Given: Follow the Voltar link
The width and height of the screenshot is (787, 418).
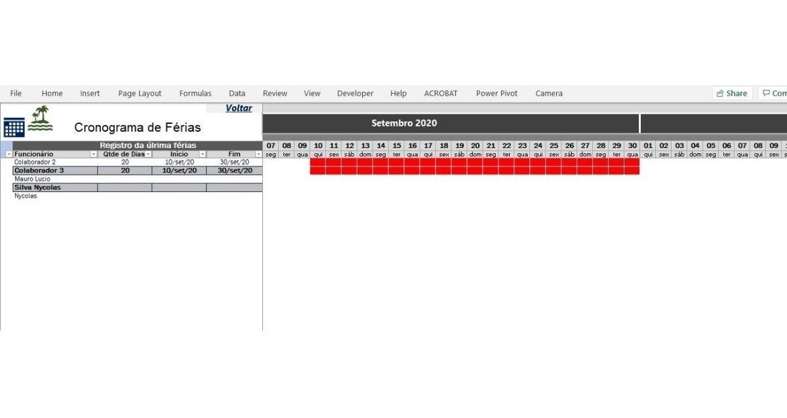Looking at the screenshot, I should coord(239,108).
